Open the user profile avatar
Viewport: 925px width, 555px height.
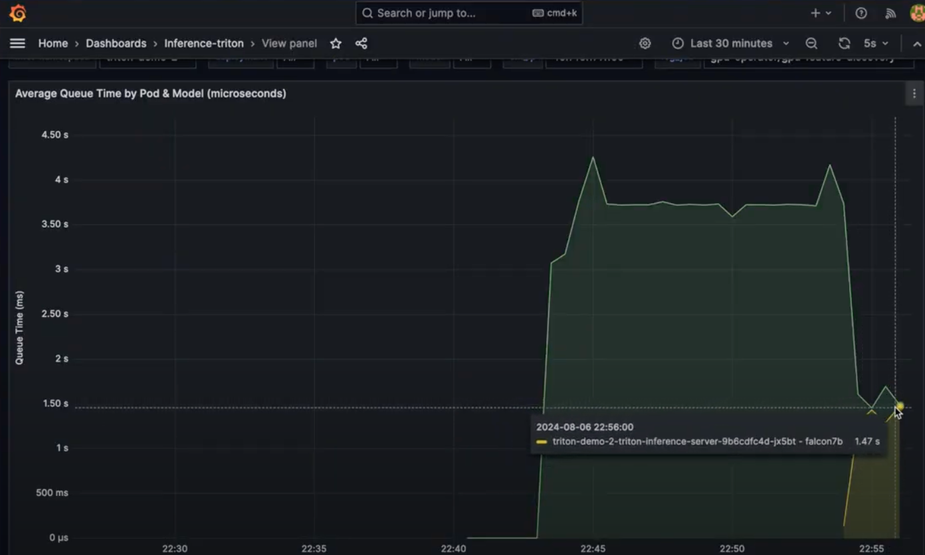(917, 13)
